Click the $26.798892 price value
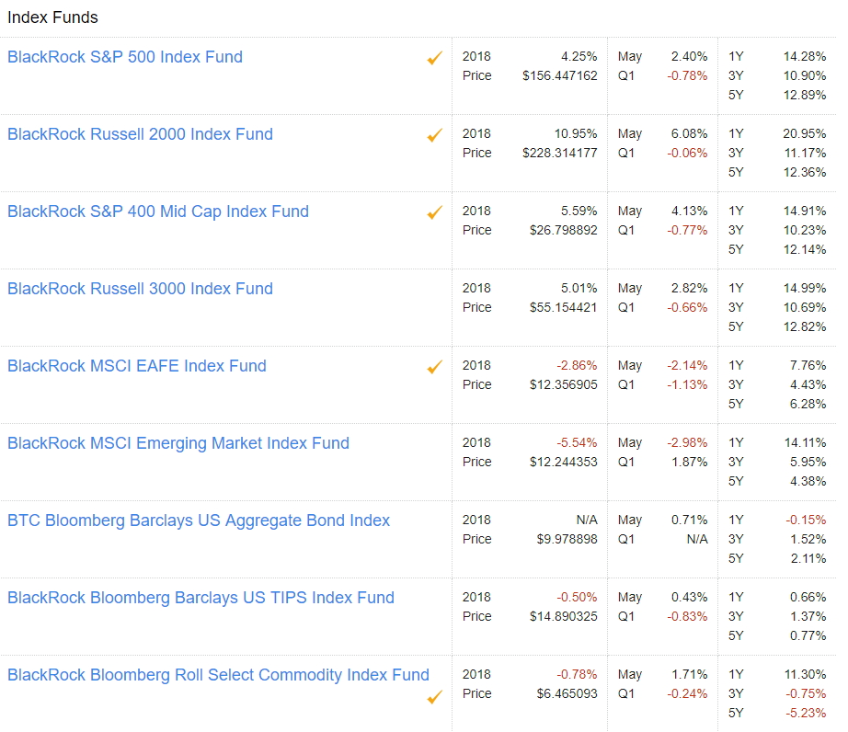This screenshot has width=848, height=732. point(564,231)
